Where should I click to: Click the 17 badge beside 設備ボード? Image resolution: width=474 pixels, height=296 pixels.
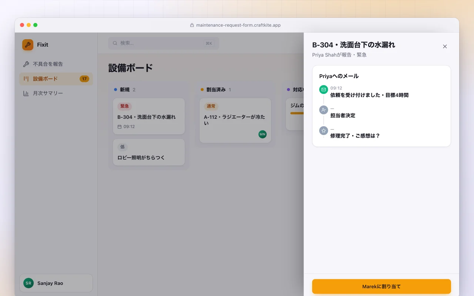coord(84,79)
